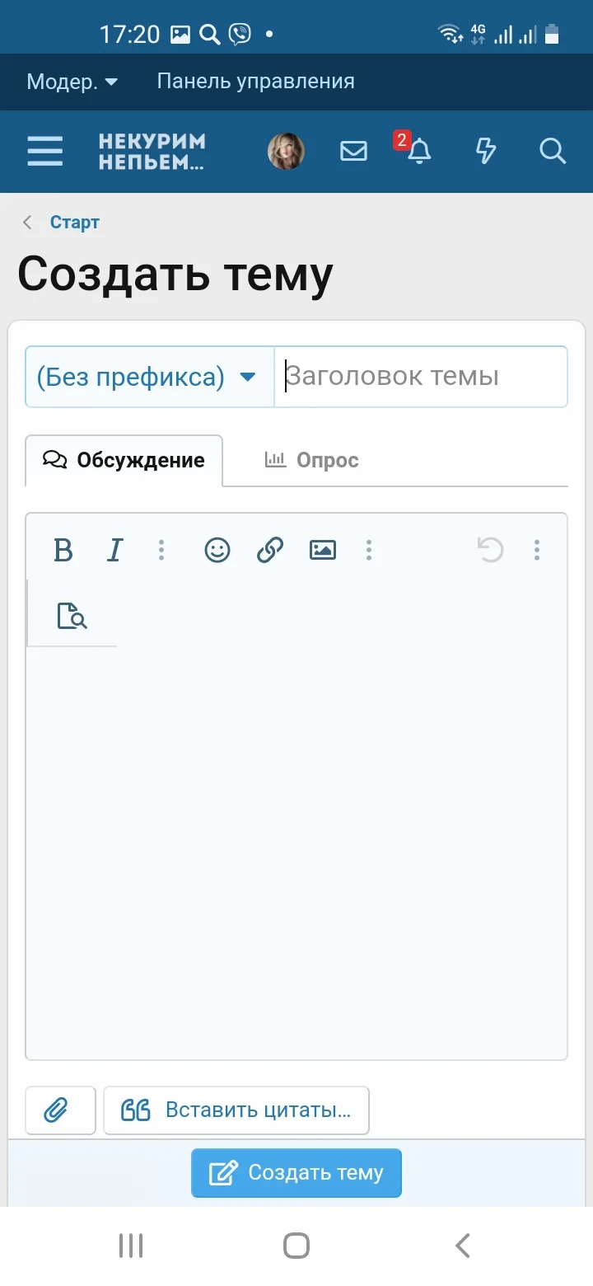593x1286 pixels.
Task: Insert an image into the post
Action: click(x=322, y=550)
